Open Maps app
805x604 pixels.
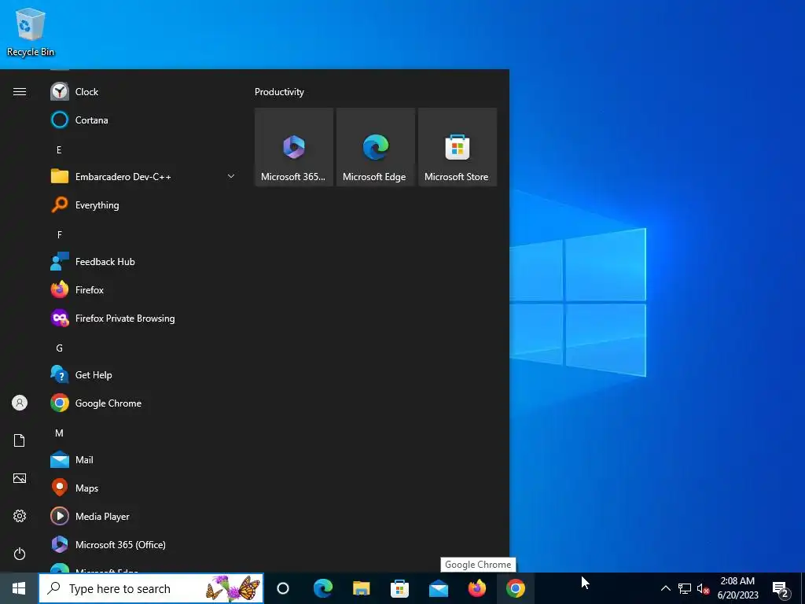click(x=143, y=488)
